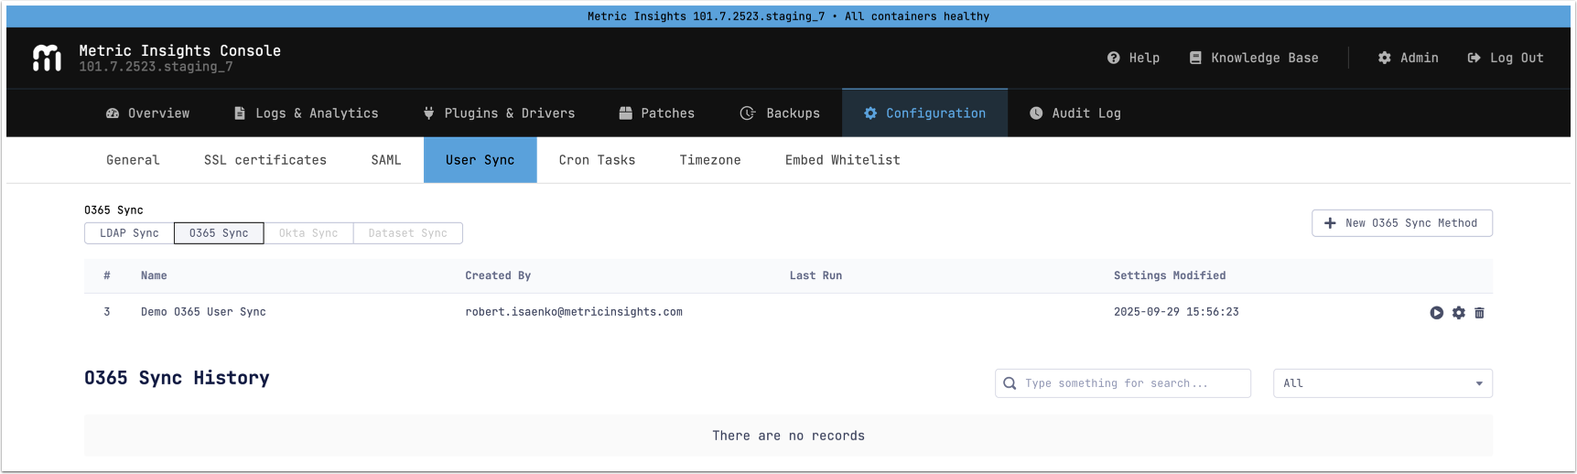
Task: Click the Patches briefcase icon
Action: (x=626, y=113)
